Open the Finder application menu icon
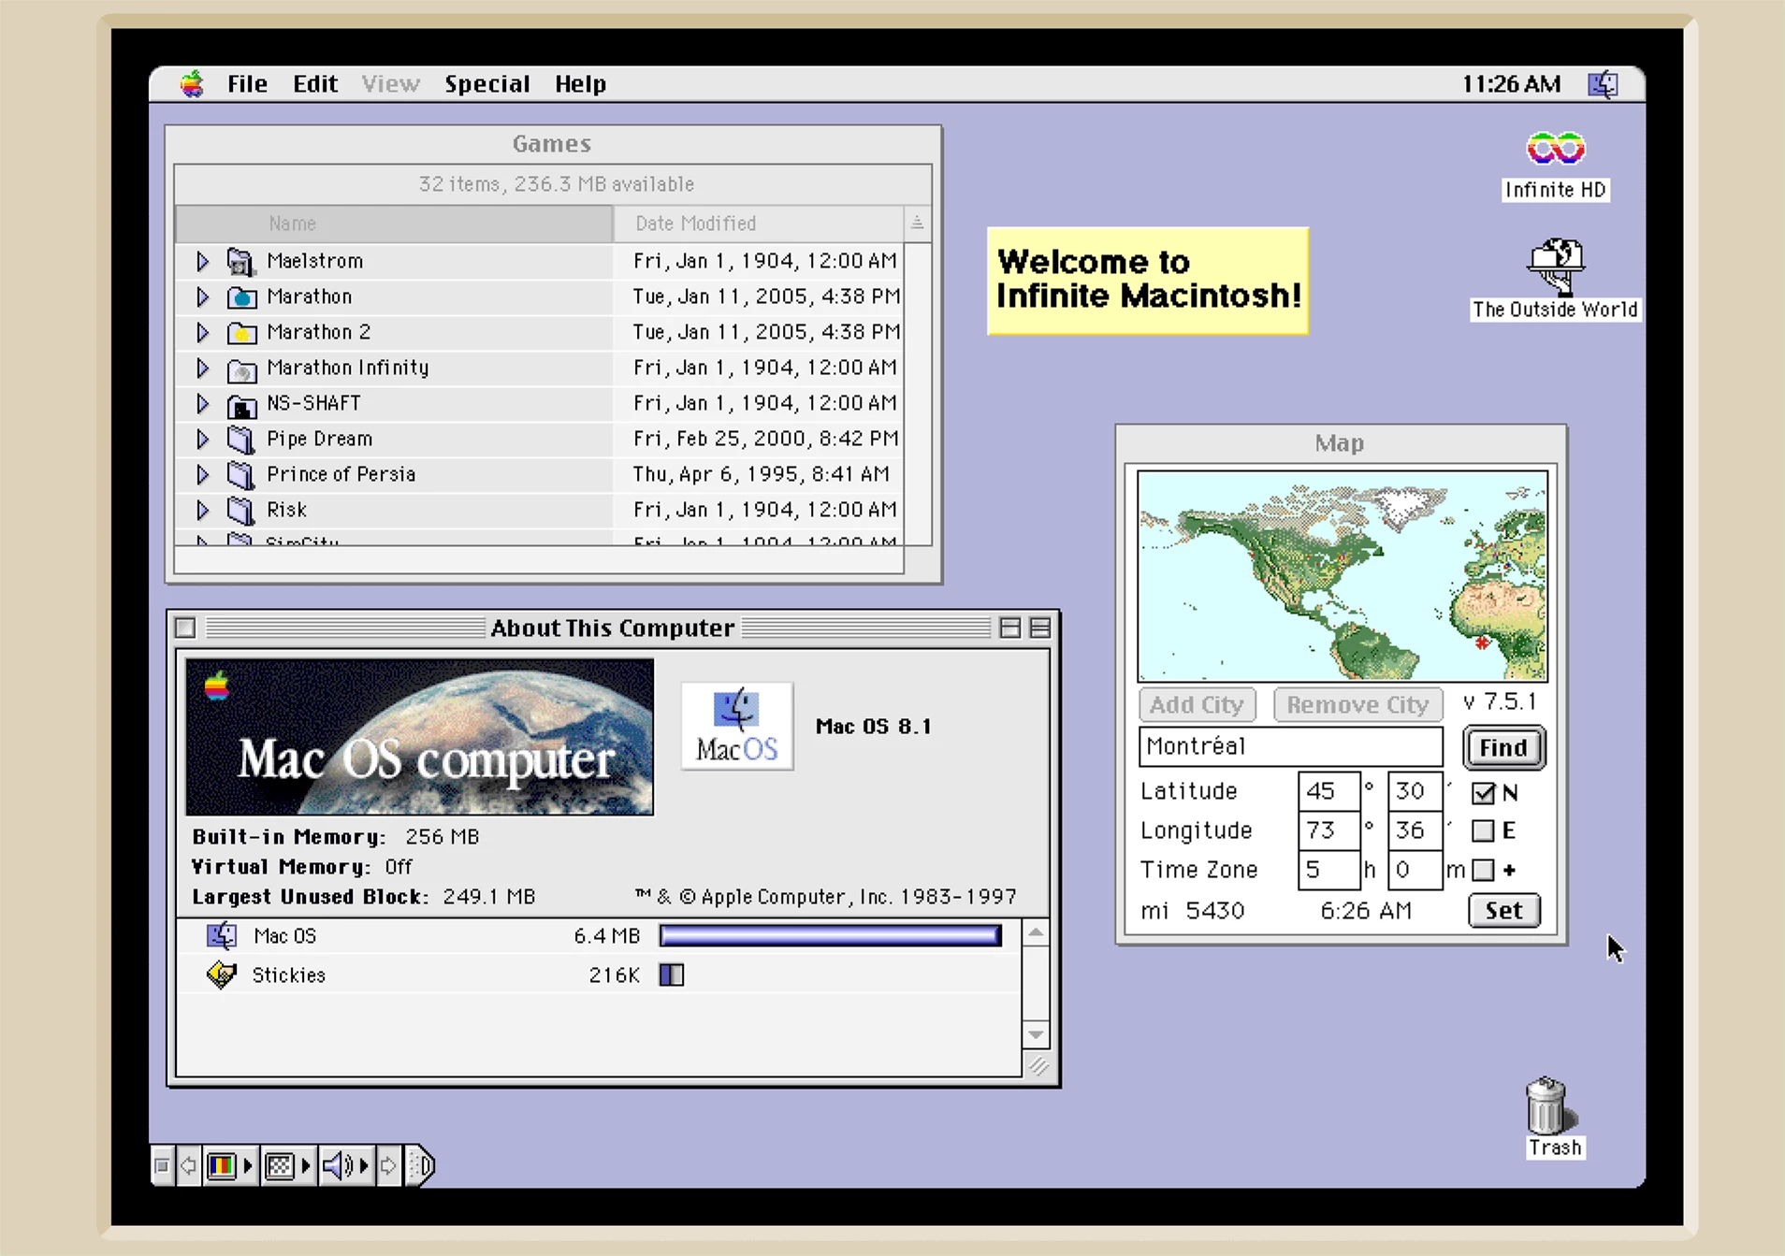Image resolution: width=1785 pixels, height=1256 pixels. coord(1604,84)
